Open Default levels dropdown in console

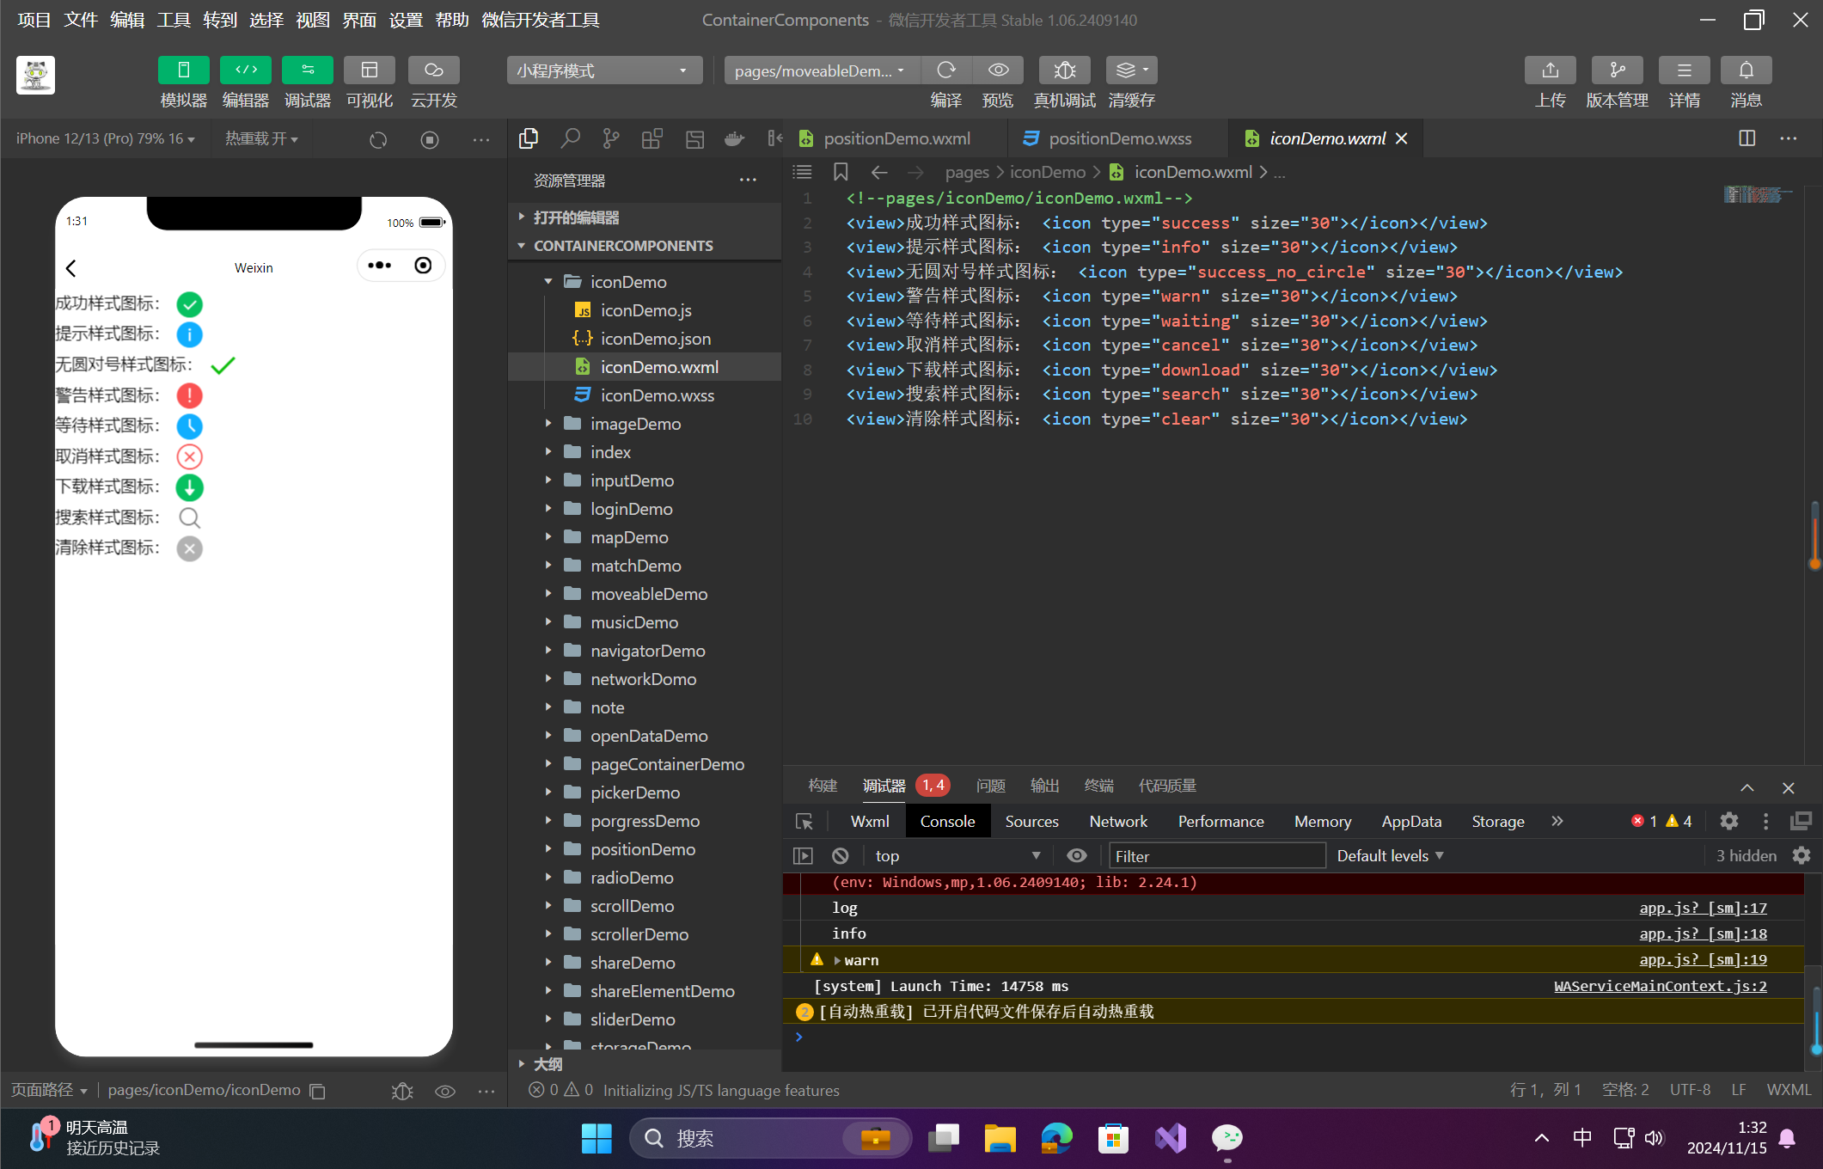tap(1390, 856)
